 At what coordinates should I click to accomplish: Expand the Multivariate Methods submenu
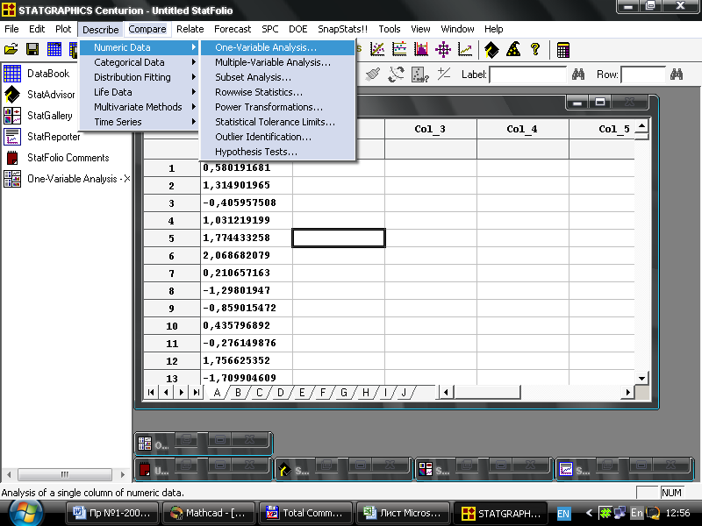(x=139, y=107)
